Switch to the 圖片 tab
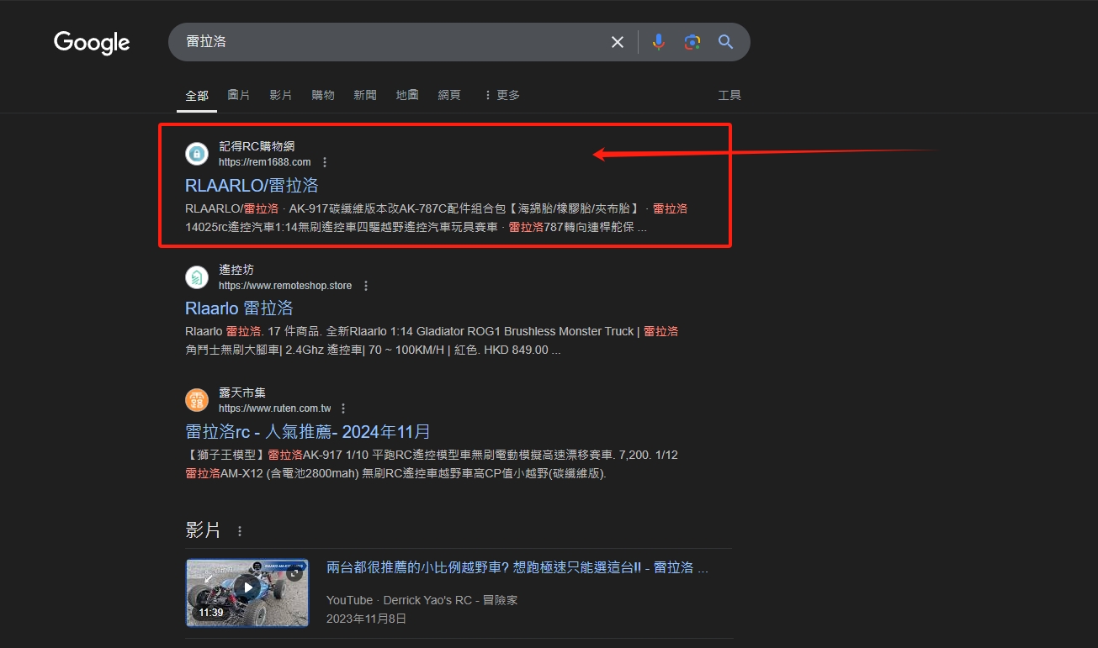The width and height of the screenshot is (1098, 648). 239,96
